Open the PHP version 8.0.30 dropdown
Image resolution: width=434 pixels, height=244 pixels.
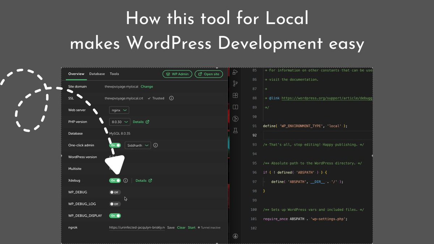pyautogui.click(x=119, y=122)
